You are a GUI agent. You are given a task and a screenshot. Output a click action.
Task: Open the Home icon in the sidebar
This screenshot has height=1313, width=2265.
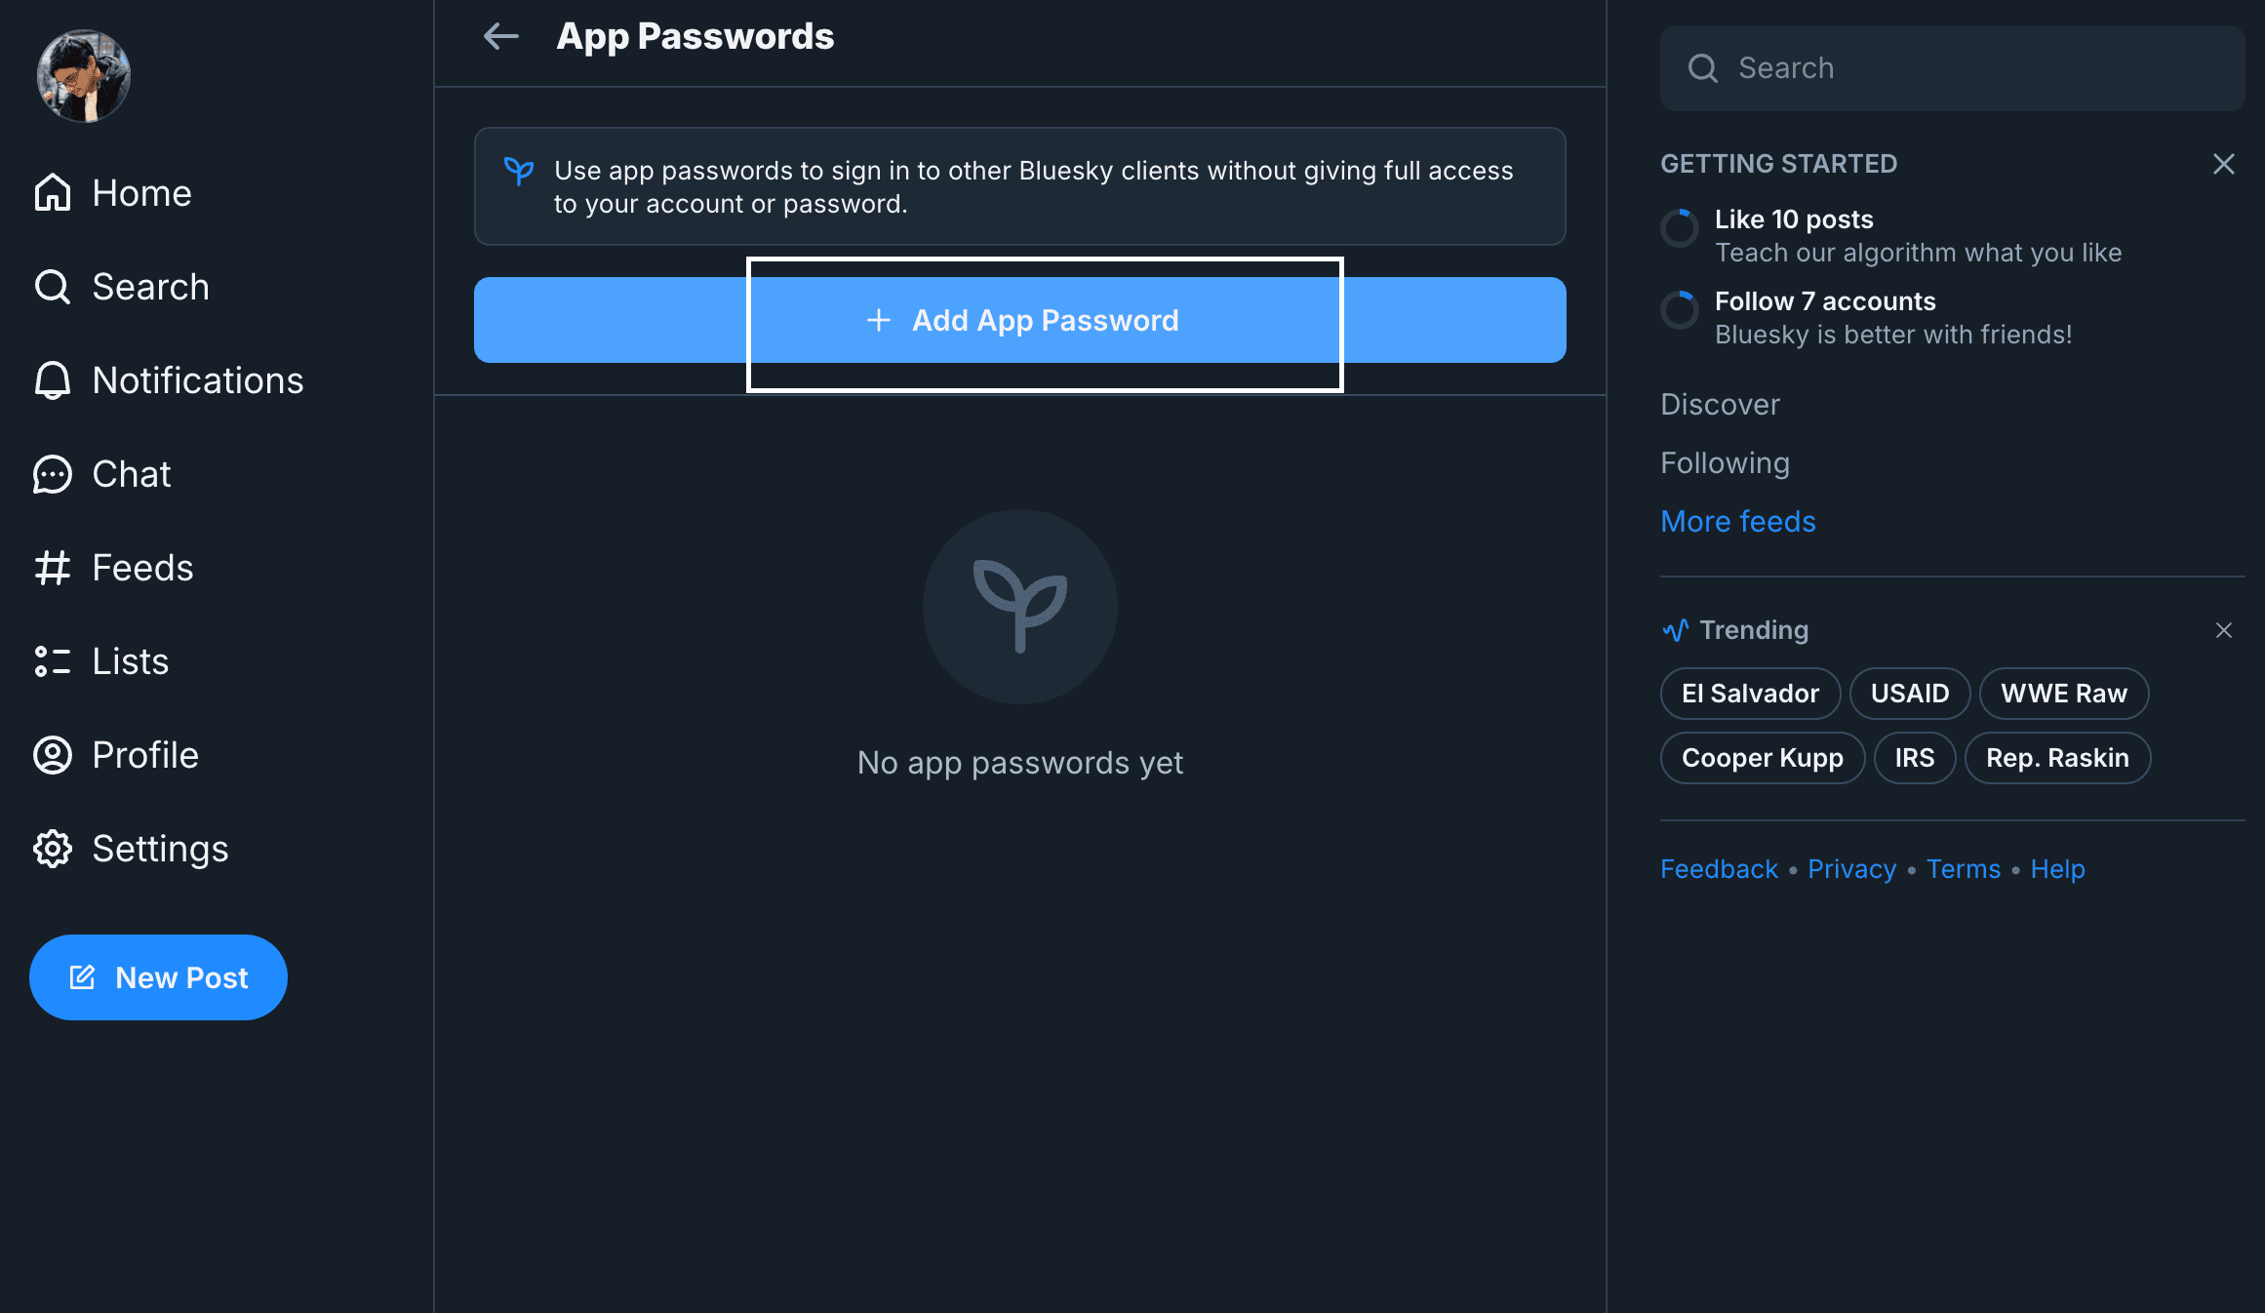[52, 193]
